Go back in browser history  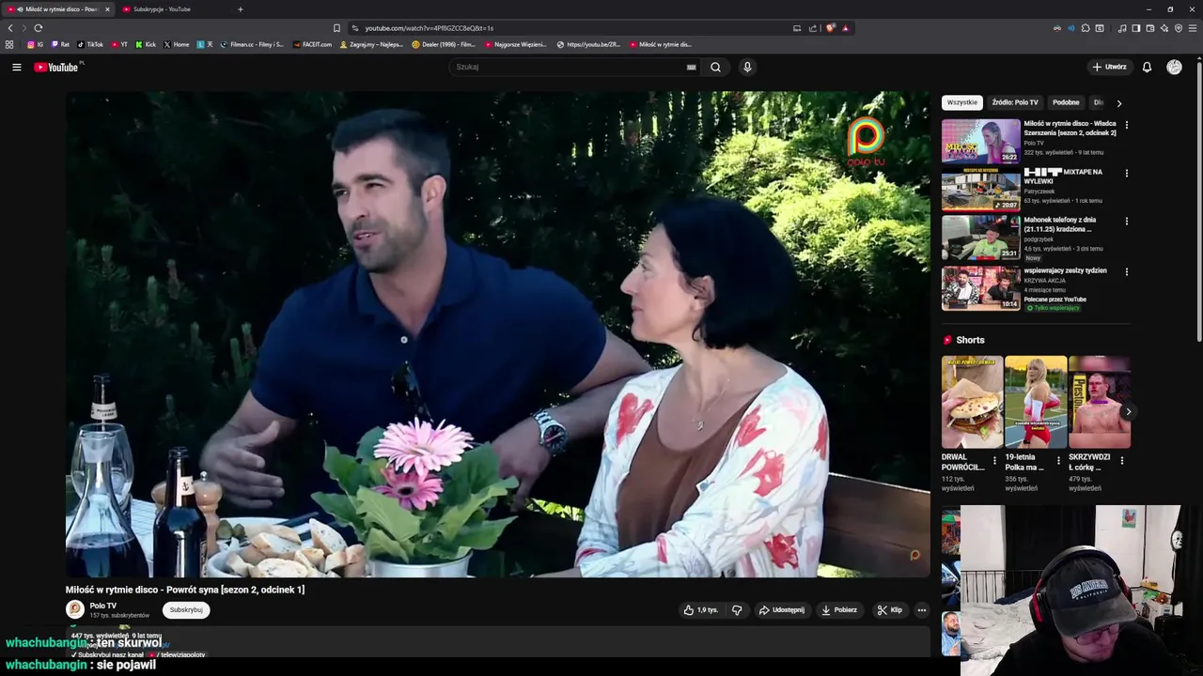pyautogui.click(x=10, y=28)
